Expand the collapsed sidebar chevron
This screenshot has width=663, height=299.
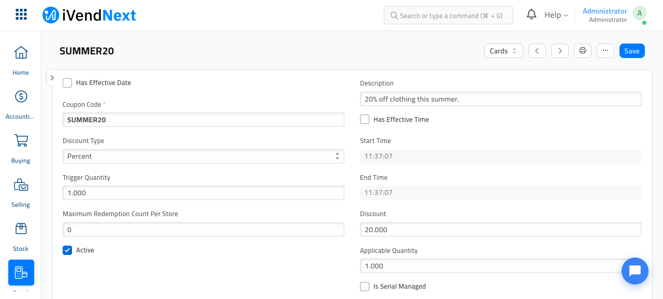(x=52, y=78)
